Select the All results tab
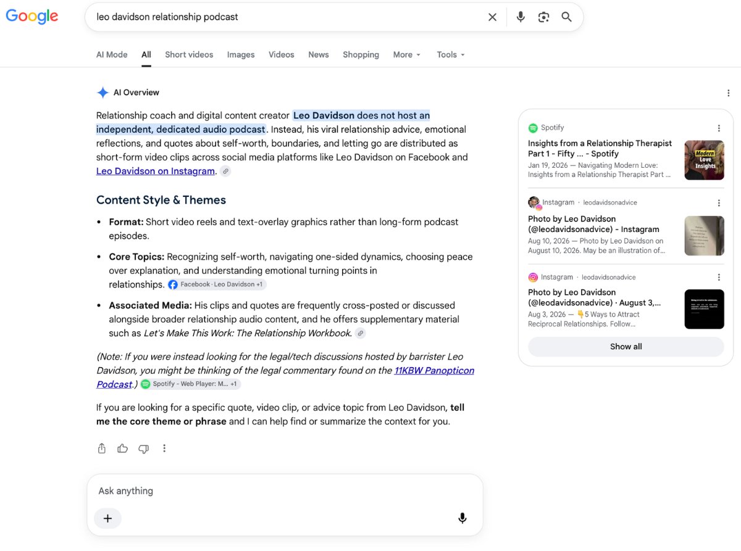 pos(146,55)
